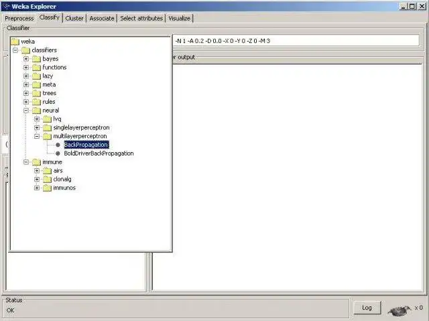Click the classifier options text field
Screen dimensions: 429x321
tap(296, 41)
